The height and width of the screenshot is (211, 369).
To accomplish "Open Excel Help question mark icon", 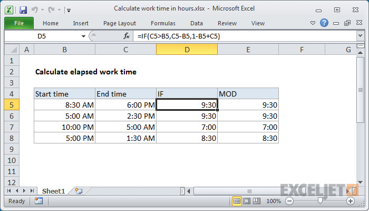I will pyautogui.click(x=324, y=23).
